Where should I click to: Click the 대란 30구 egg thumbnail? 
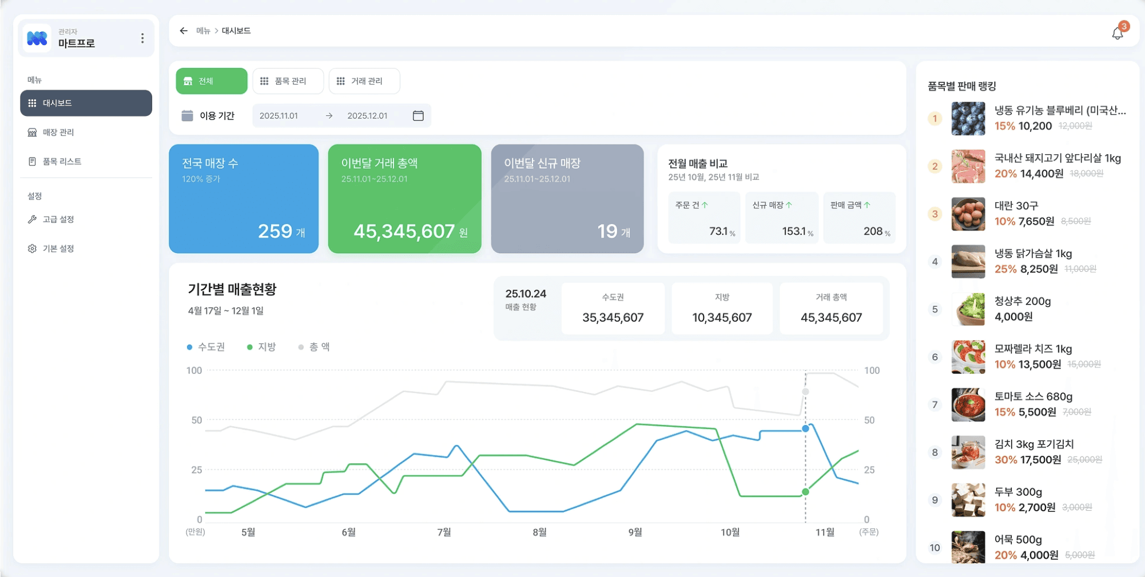click(968, 214)
